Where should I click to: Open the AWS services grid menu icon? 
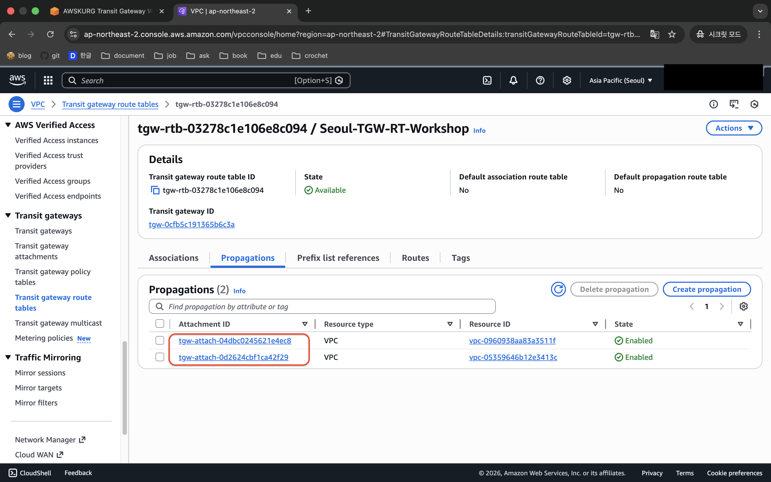pyautogui.click(x=48, y=80)
